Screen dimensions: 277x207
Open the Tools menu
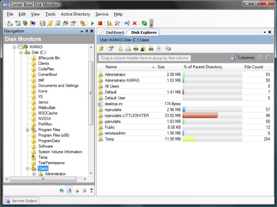coord(50,14)
